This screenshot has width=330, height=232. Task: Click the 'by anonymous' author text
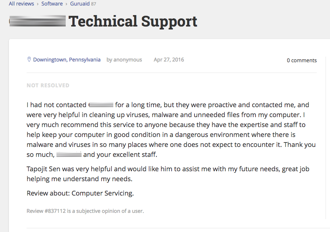click(124, 60)
